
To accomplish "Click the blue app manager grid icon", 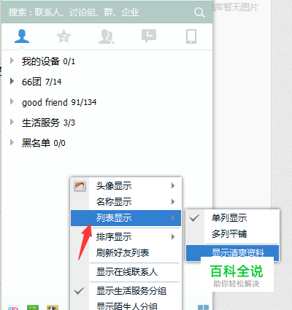I will 203,307.
